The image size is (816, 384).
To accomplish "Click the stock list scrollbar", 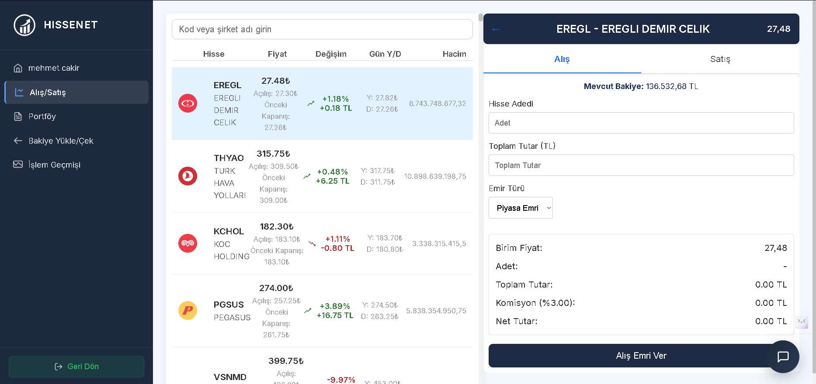I will pos(481,17).
